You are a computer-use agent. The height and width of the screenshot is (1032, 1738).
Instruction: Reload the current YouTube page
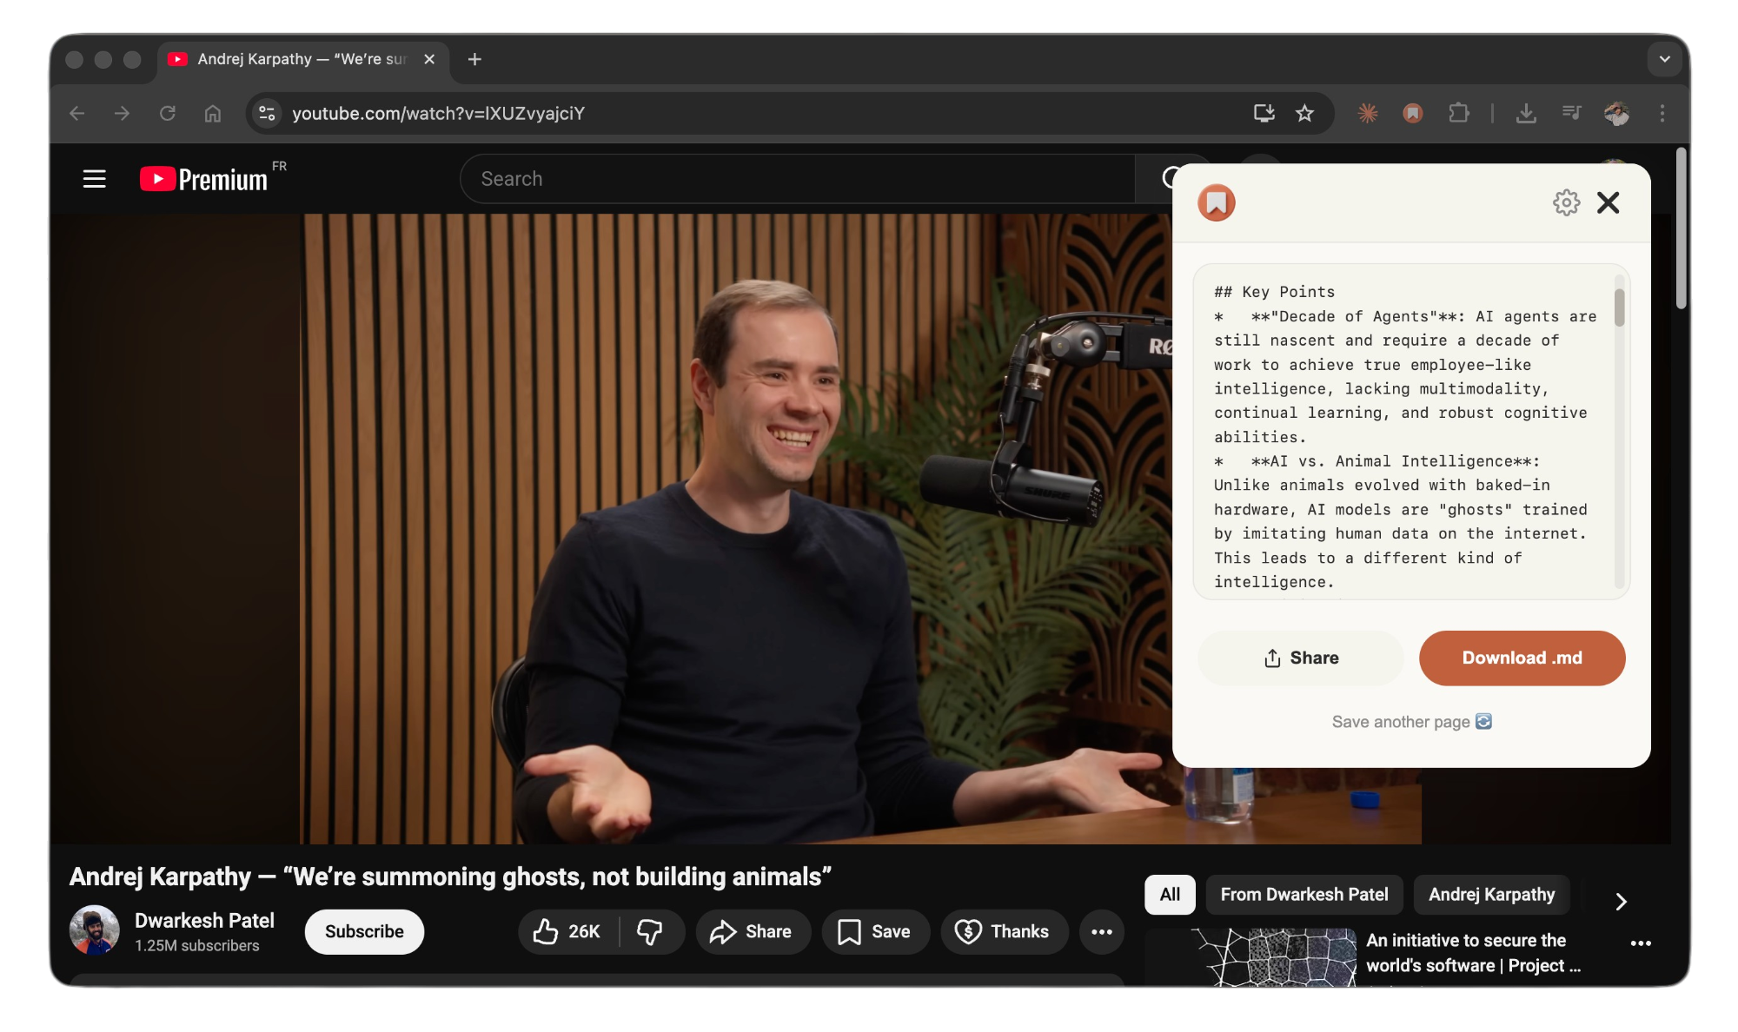pyautogui.click(x=168, y=113)
